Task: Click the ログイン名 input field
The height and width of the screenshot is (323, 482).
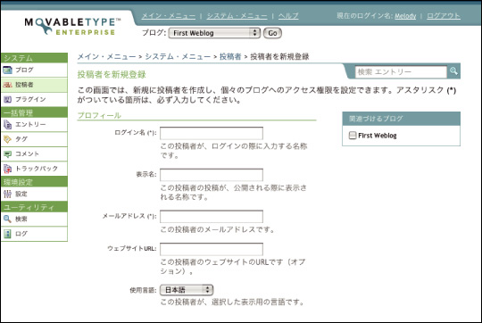Action: point(212,133)
